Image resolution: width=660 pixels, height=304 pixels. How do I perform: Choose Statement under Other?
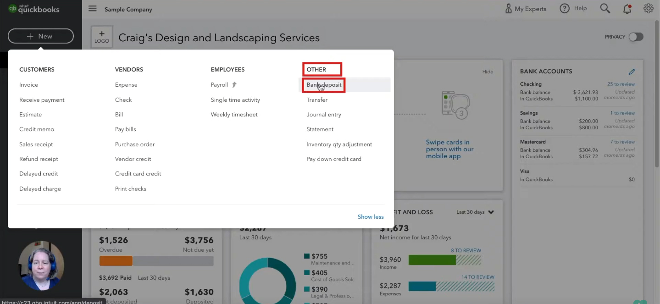click(320, 129)
